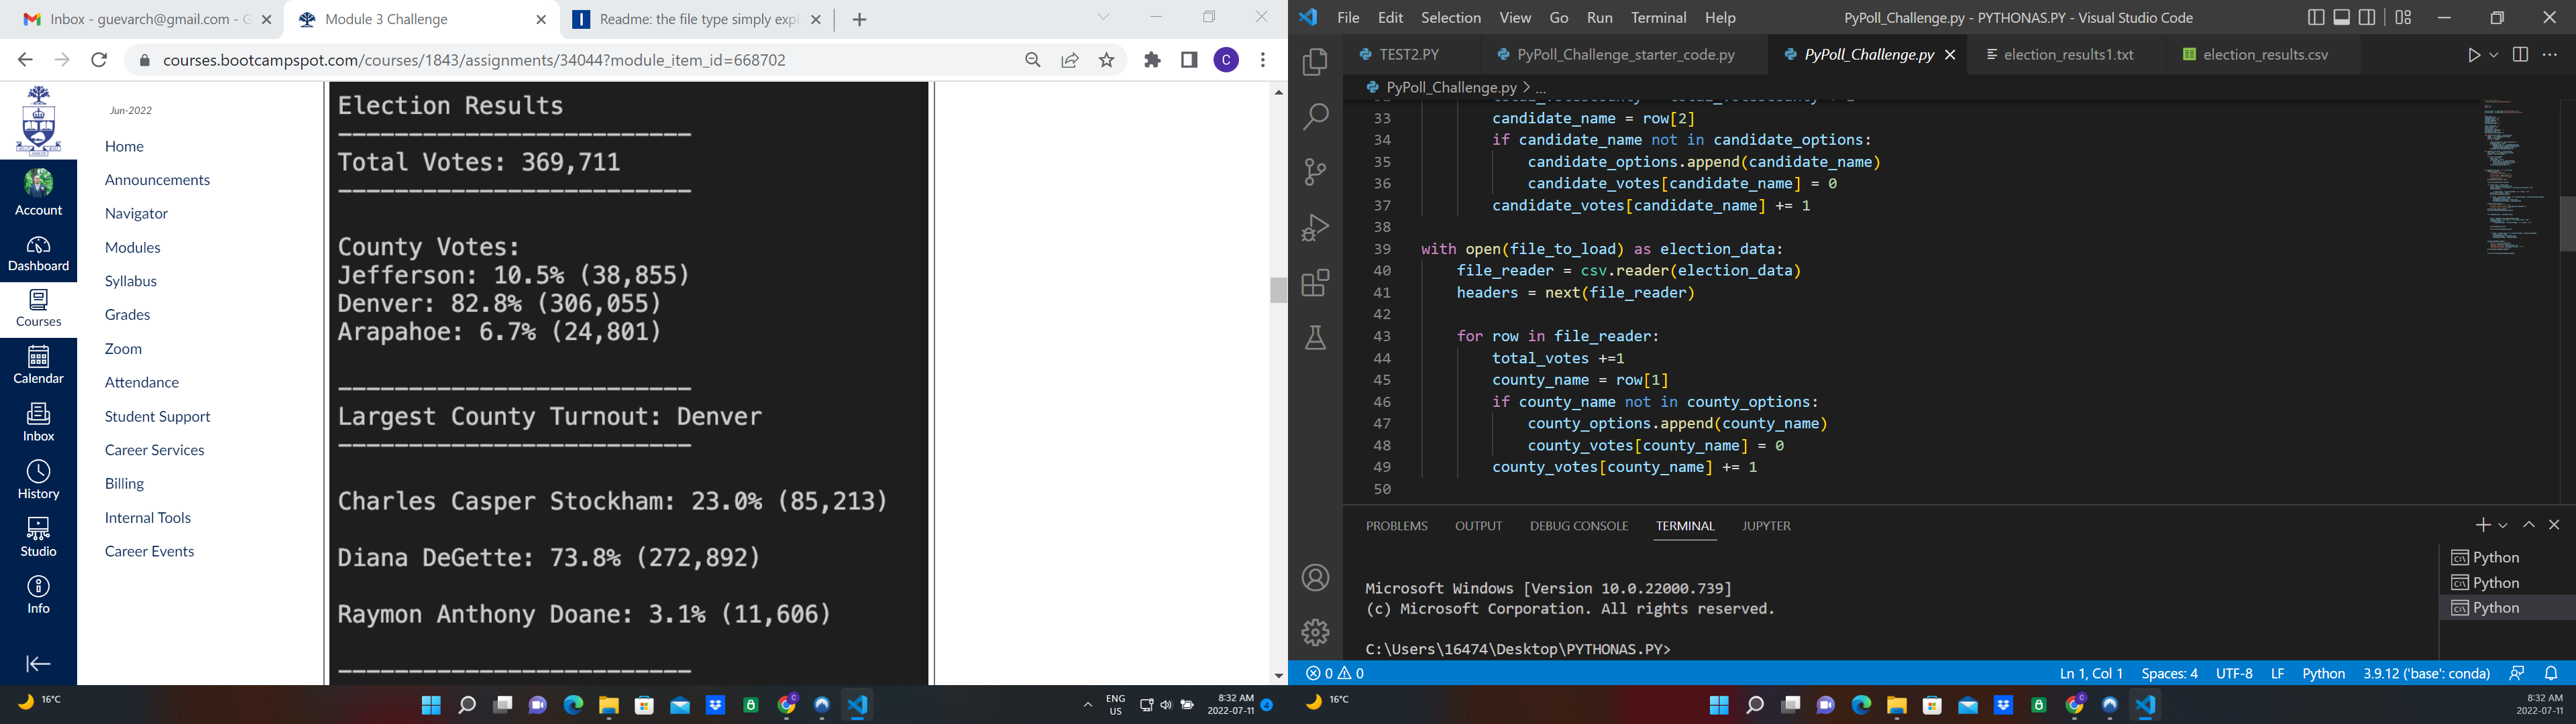Click the vertical scrollbar in the election results pane
The image size is (2576, 724).
[1278, 290]
